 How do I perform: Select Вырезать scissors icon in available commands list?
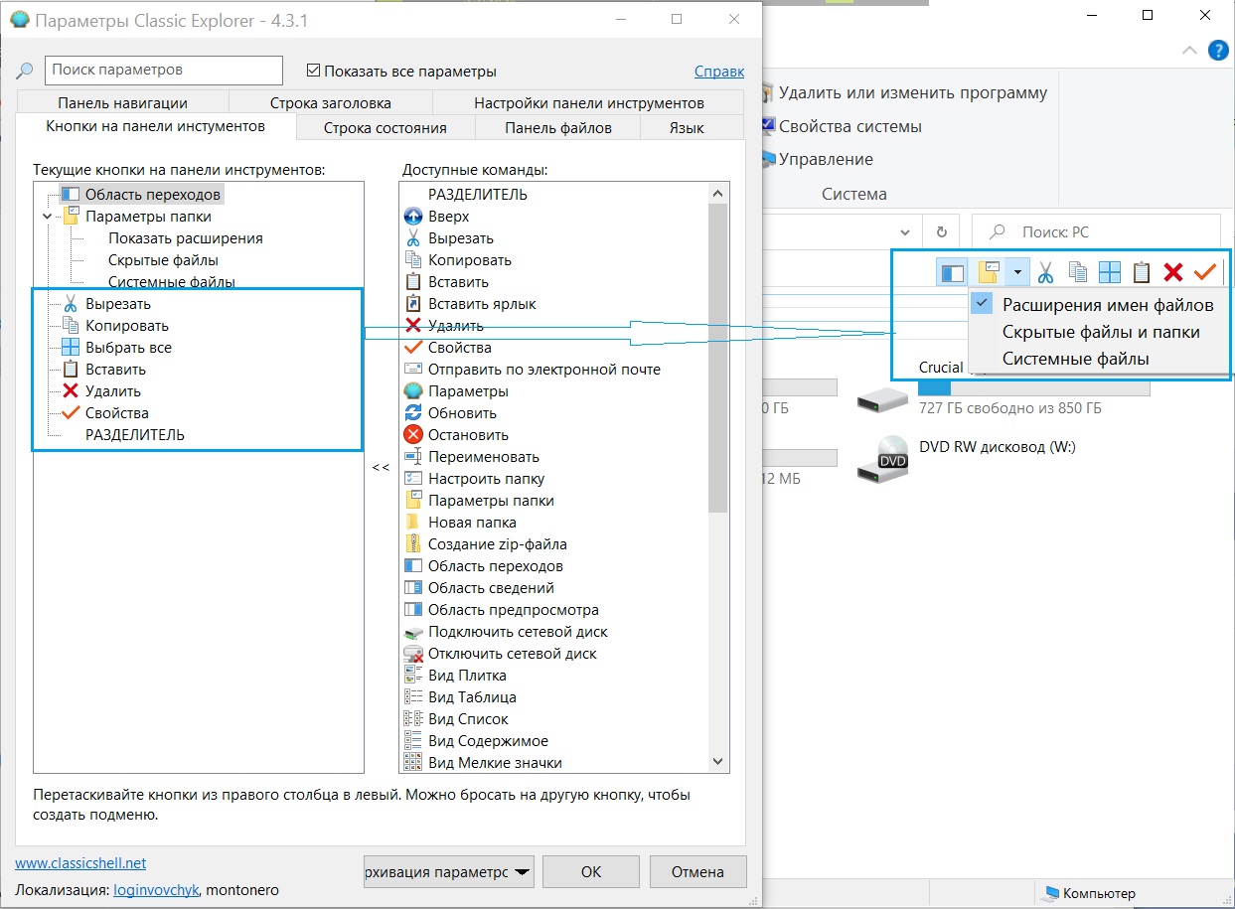coord(413,238)
